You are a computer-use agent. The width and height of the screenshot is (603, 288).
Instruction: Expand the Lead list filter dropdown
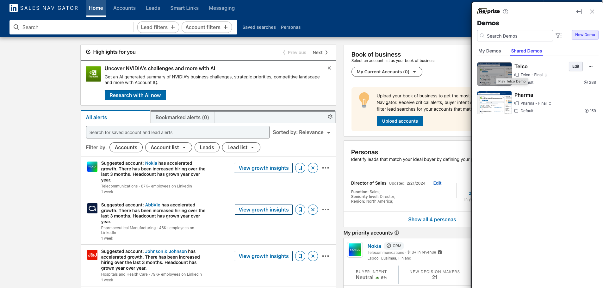click(241, 147)
